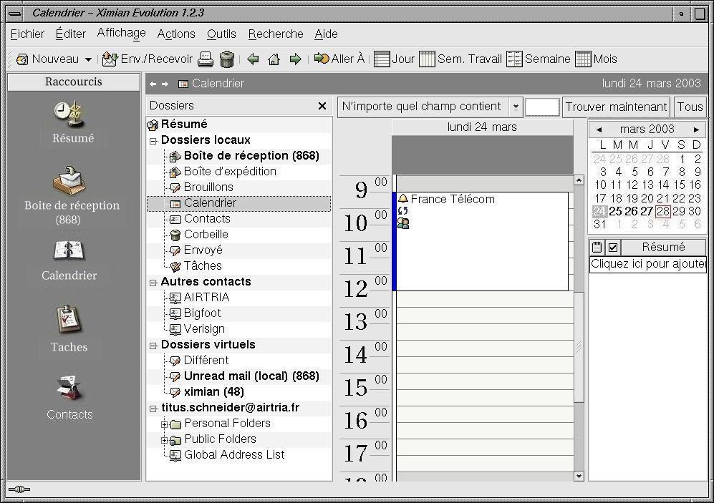Image resolution: width=714 pixels, height=503 pixels.
Task: Click the Trouver maintenant button
Action: point(616,107)
